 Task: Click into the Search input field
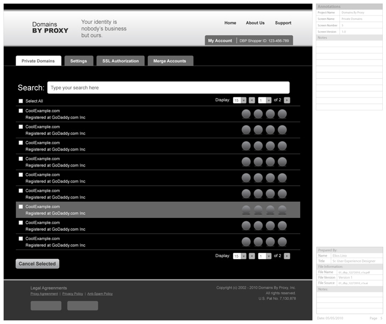pos(168,87)
